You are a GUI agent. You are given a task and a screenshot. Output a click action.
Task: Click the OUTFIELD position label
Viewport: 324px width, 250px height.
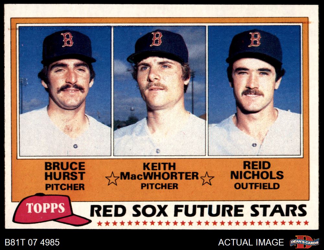coord(257,186)
